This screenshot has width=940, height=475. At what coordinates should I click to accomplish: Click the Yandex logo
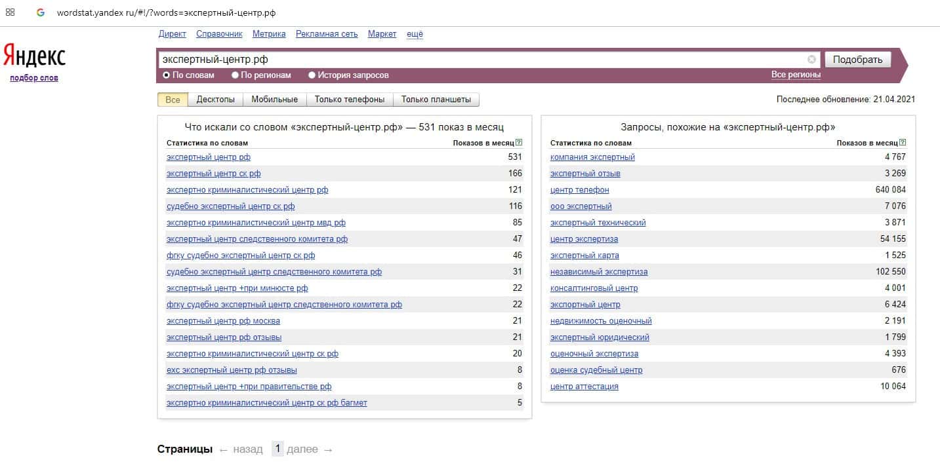pyautogui.click(x=35, y=57)
